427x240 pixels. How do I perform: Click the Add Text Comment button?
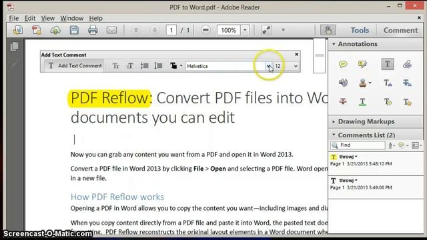(x=74, y=65)
